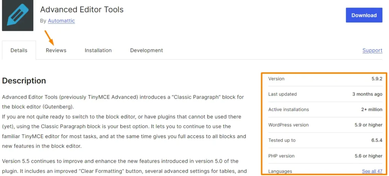Switch to the Reviews tab
The image size is (389, 176).
tap(56, 50)
